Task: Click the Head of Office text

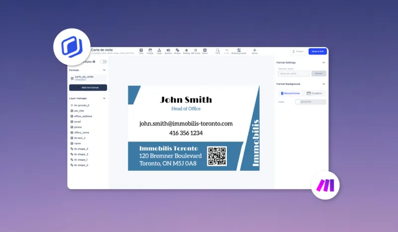Action: [186, 108]
